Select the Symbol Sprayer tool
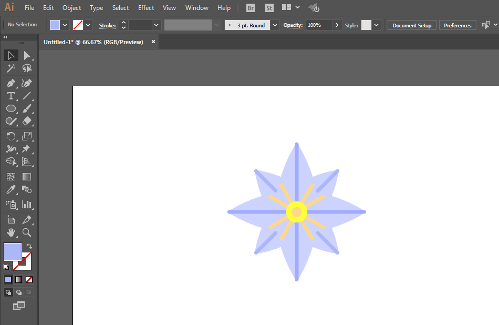 pyautogui.click(x=11, y=205)
